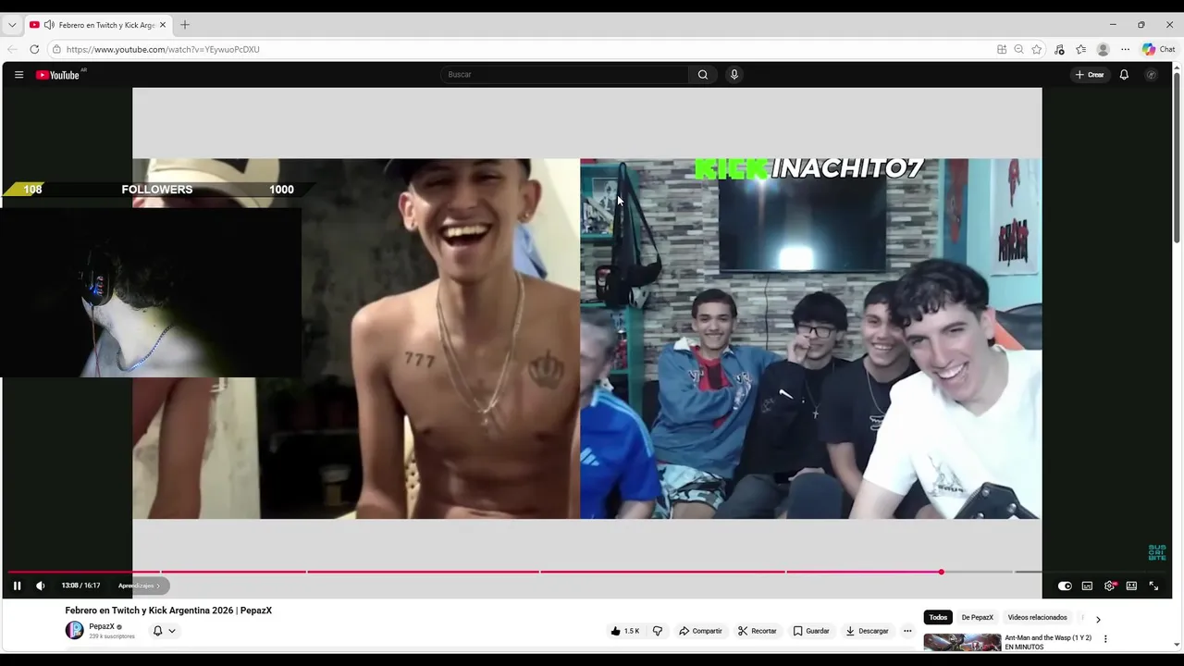Open the player settings gear
Screen dimensions: 1184x666
tap(1110, 586)
